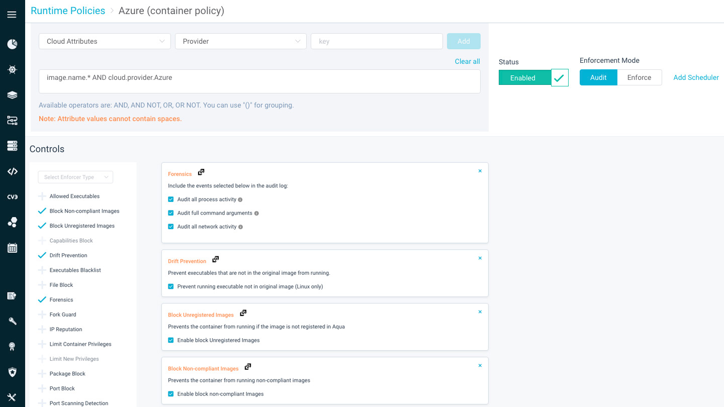Uncheck Audit all process activity

[x=171, y=199]
